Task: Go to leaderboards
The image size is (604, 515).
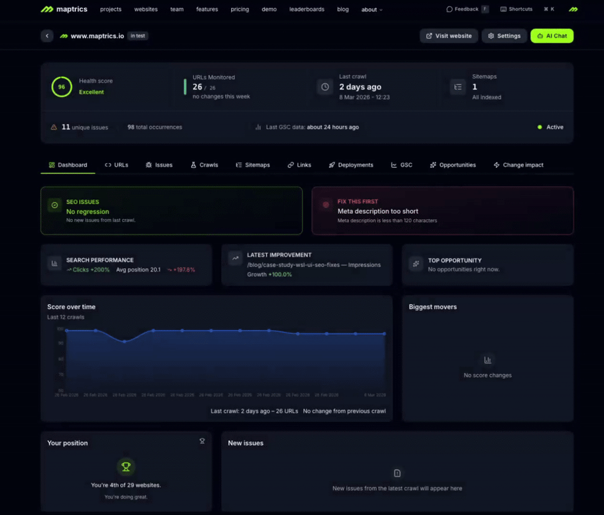Action: pos(307,9)
